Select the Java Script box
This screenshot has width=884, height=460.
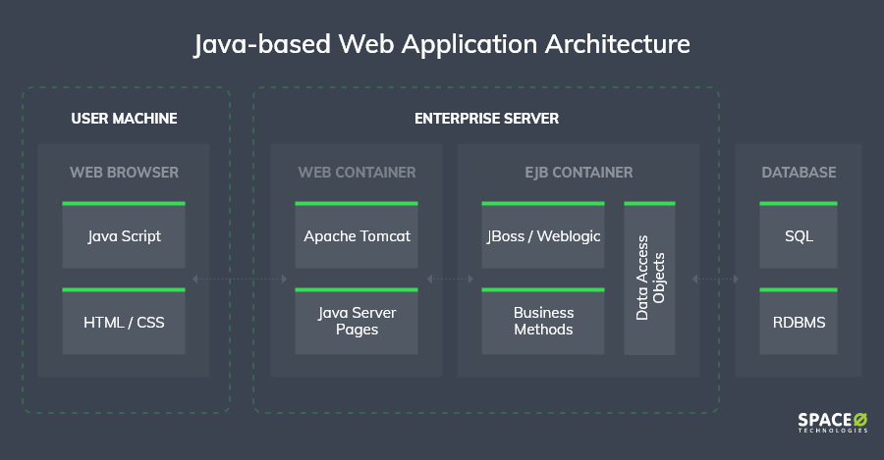click(124, 236)
